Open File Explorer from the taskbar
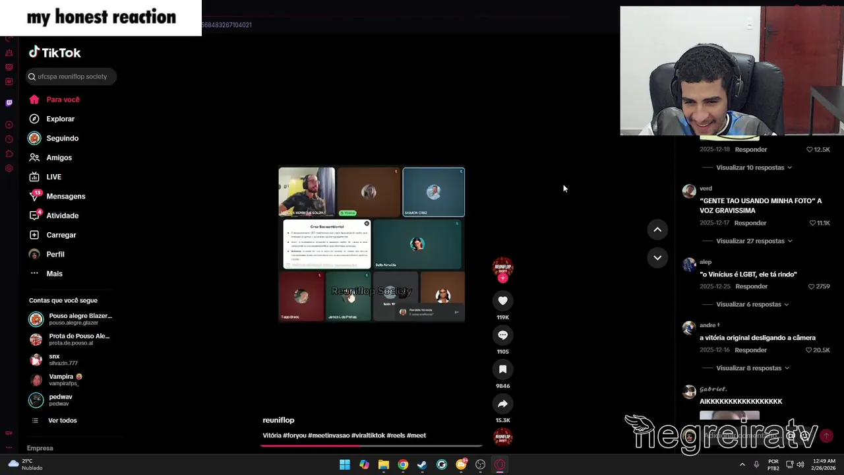Screen dimensions: 844x475 click(x=384, y=464)
